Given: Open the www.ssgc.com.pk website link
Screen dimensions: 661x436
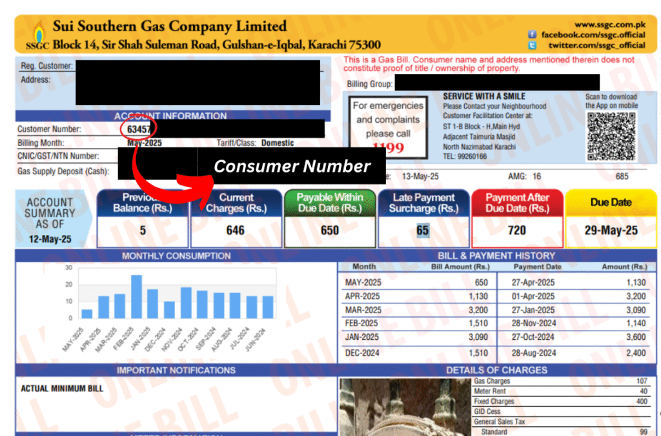Looking at the screenshot, I should point(609,25).
